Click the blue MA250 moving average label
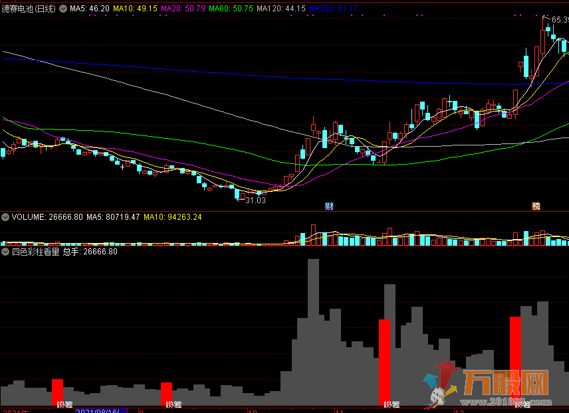The width and height of the screenshot is (569, 413). 334,9
